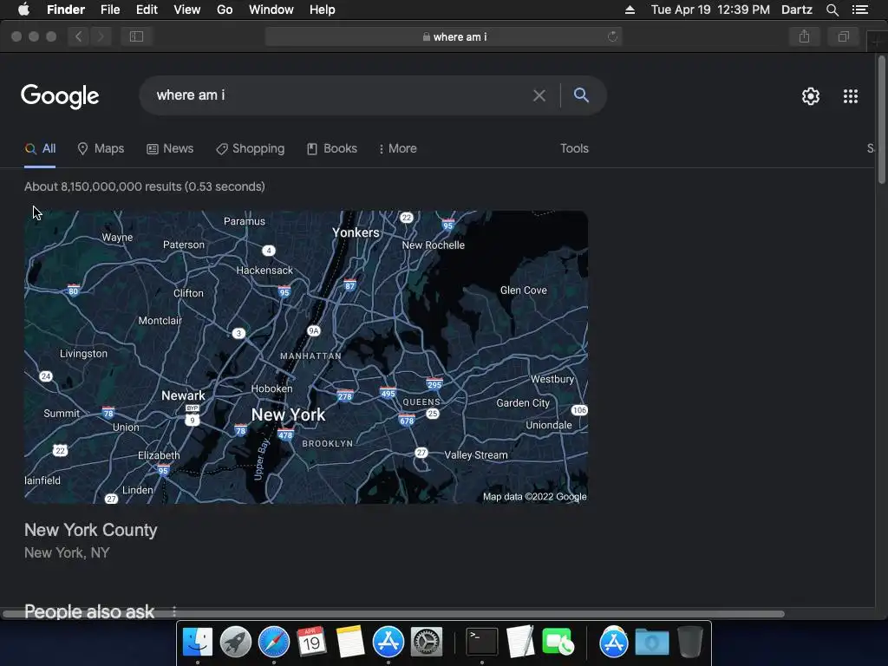Open the Google apps grid
The height and width of the screenshot is (666, 888).
click(x=850, y=96)
